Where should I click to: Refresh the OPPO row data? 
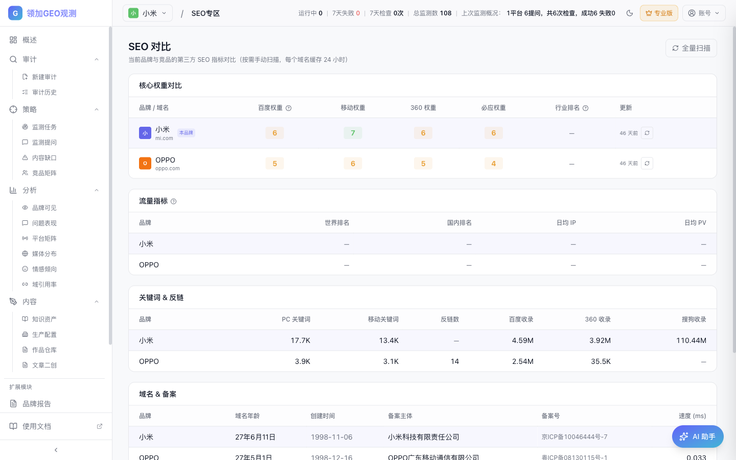tap(647, 163)
